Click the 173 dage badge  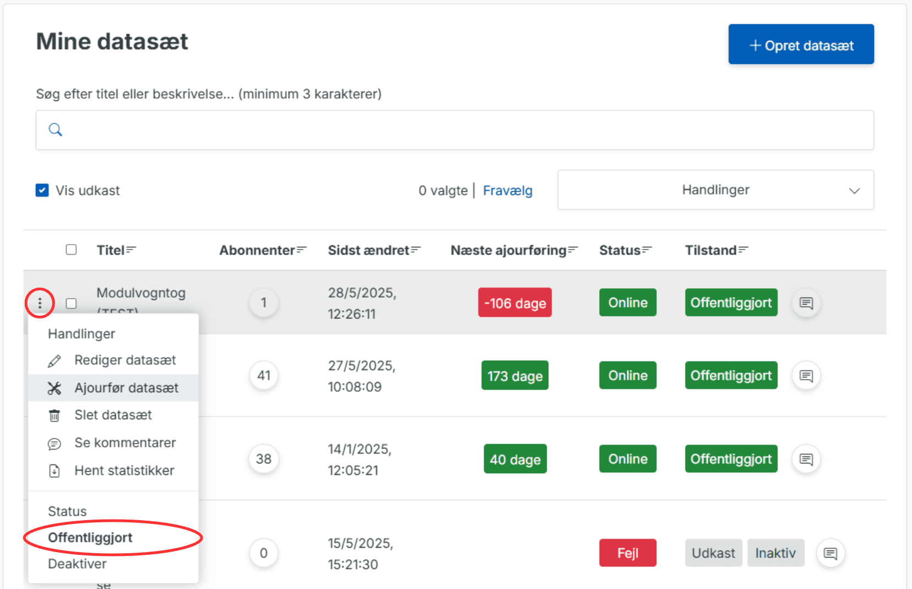(x=515, y=376)
